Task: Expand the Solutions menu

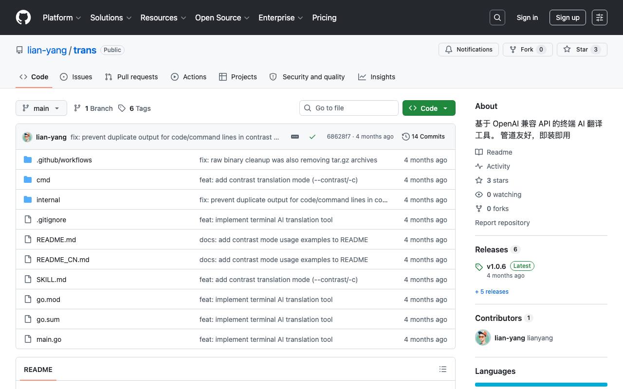Action: [x=111, y=18]
